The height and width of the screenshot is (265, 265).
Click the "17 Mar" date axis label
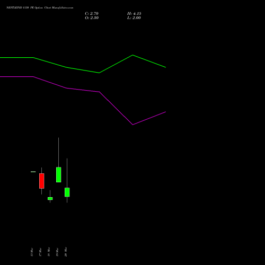tap(40, 252)
